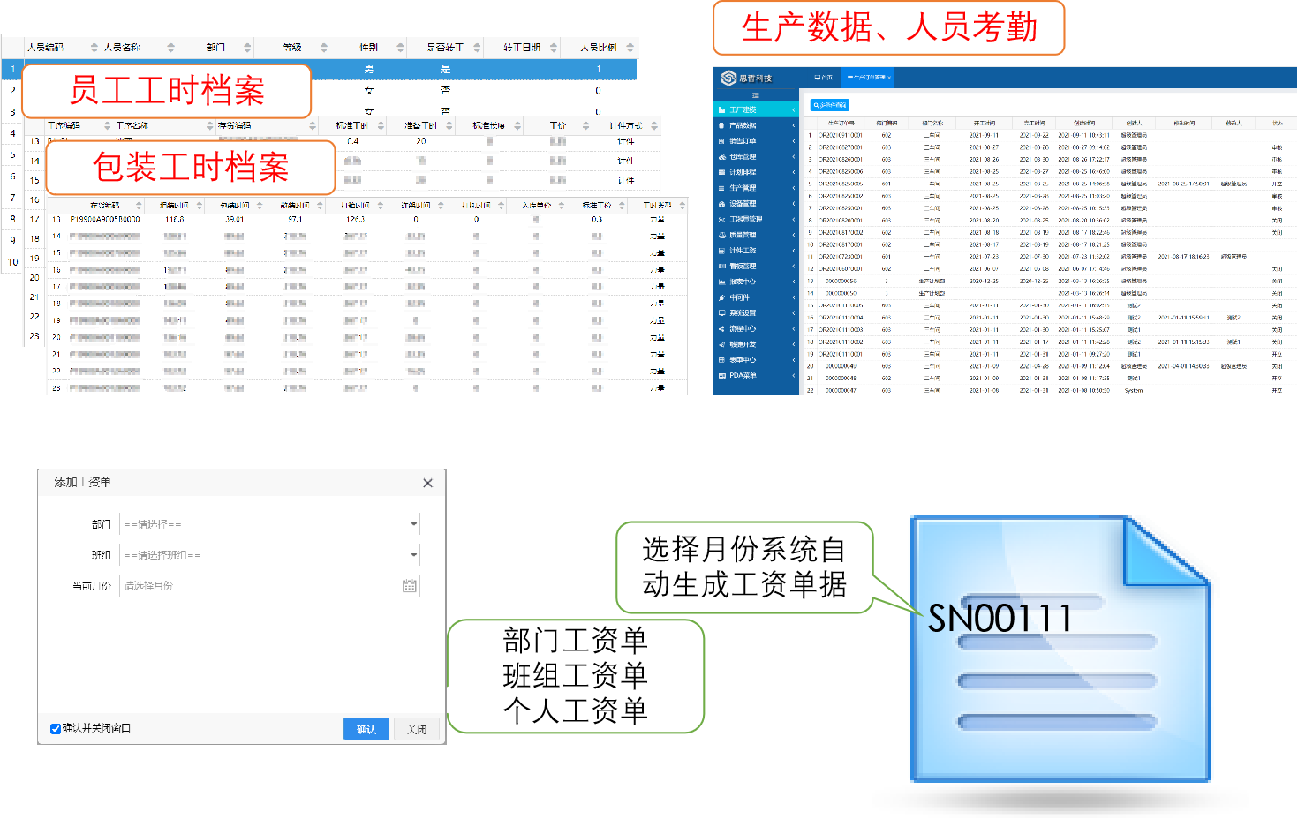Uncheck 确认并关闭窗口 checkbox

tap(56, 729)
